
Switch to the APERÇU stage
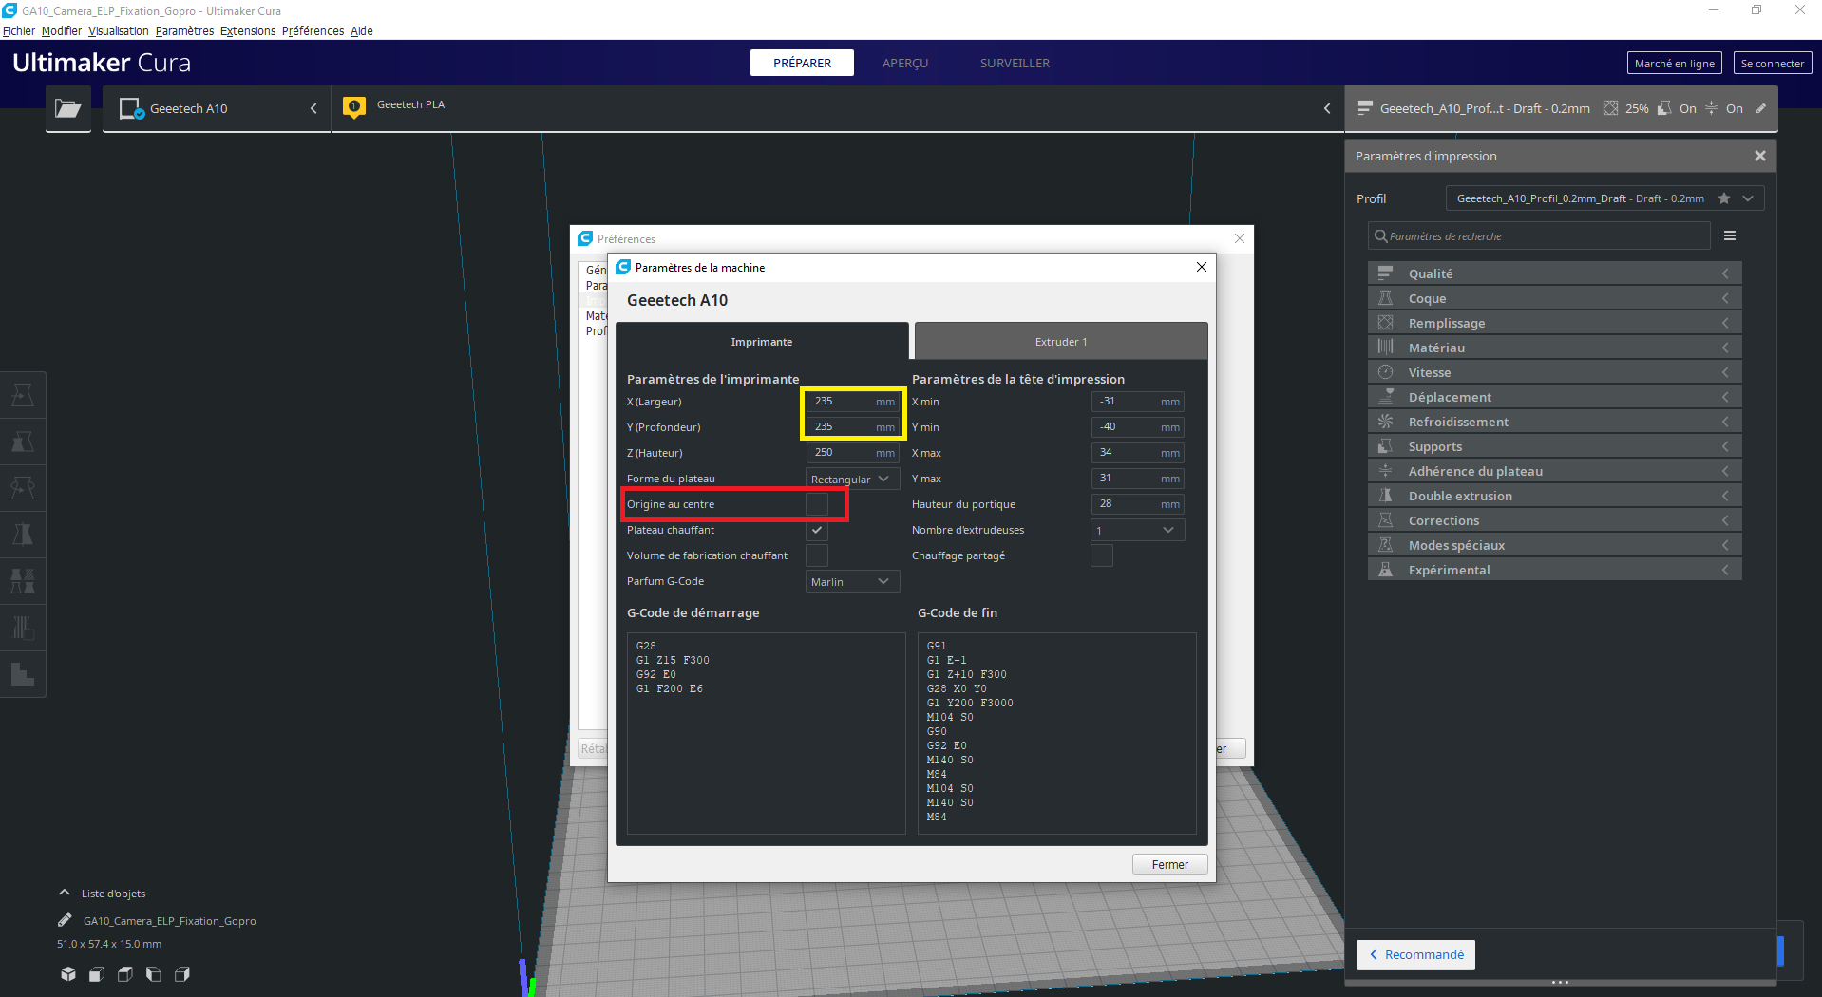905,63
